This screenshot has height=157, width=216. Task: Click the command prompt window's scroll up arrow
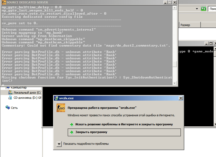(215, 48)
